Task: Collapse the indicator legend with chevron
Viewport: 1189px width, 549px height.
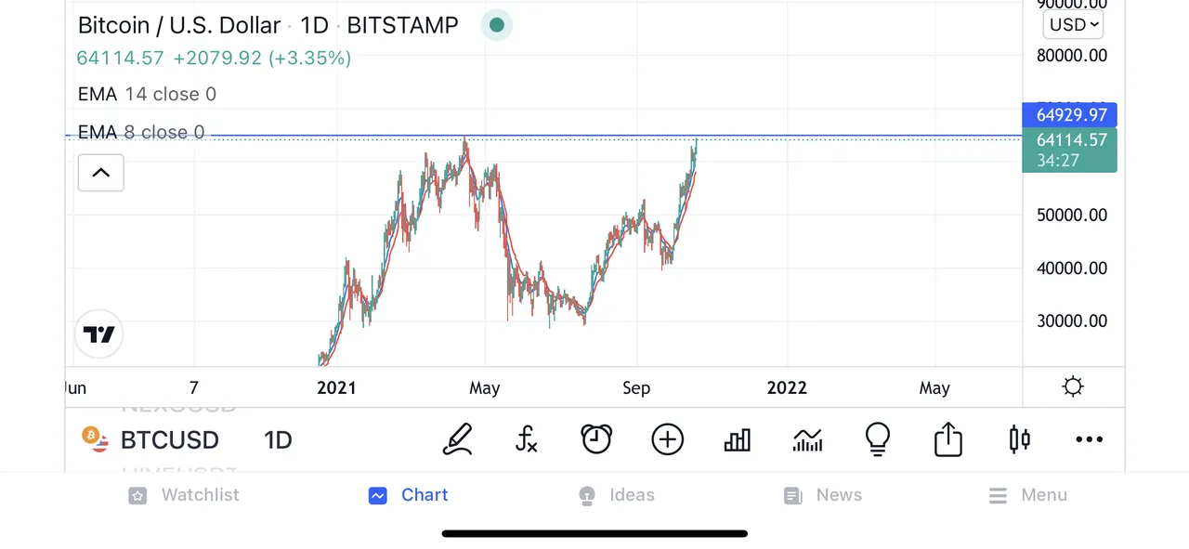Action: pos(101,173)
